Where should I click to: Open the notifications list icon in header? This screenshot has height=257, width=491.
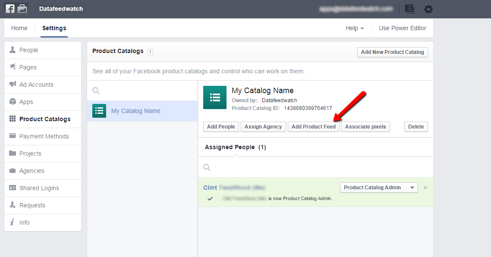pyautogui.click(x=409, y=9)
